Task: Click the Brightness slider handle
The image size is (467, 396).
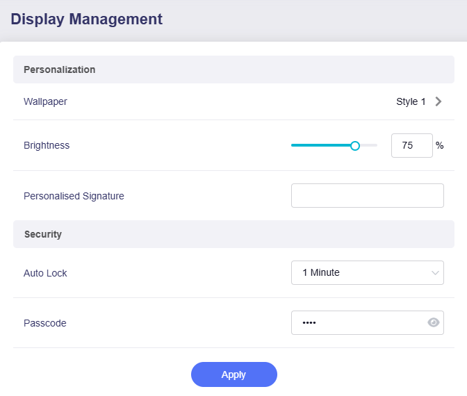Action: 354,146
